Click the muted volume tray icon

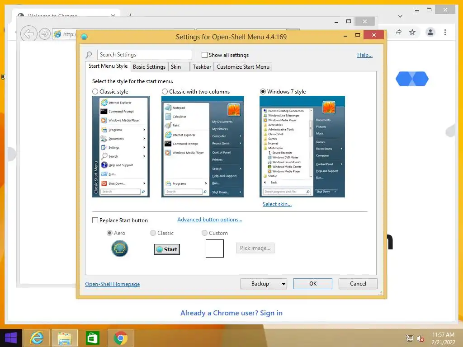(420, 338)
